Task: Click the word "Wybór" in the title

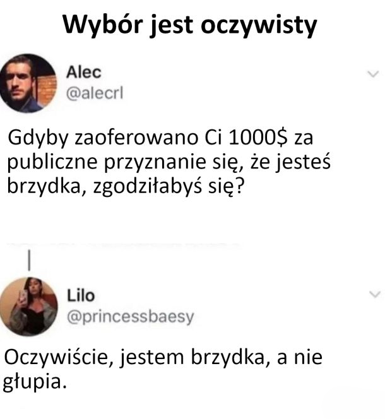Action: pyautogui.click(x=103, y=25)
